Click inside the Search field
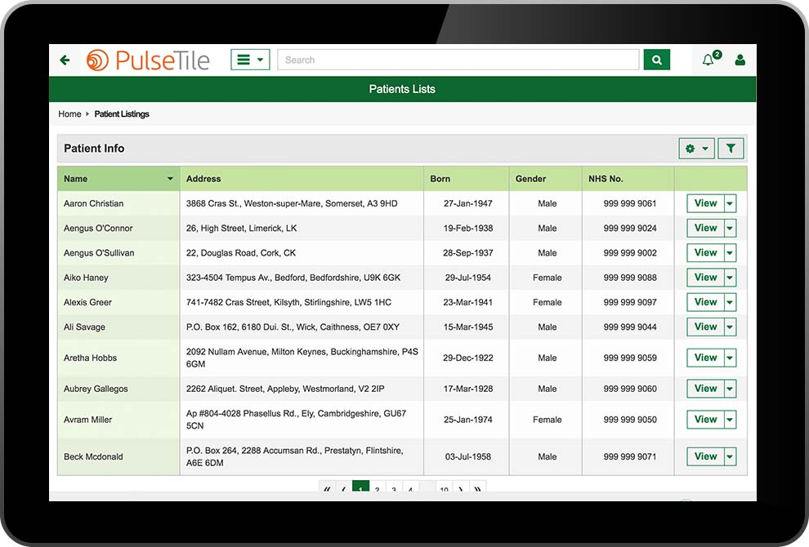The image size is (809, 547). click(x=458, y=60)
